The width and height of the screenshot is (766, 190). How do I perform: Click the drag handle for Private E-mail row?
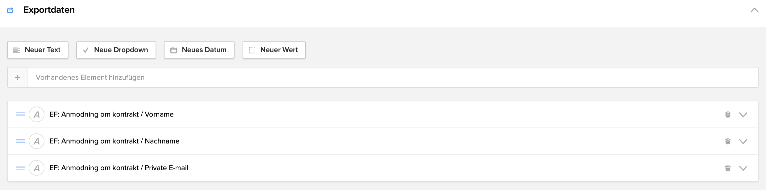coord(21,168)
